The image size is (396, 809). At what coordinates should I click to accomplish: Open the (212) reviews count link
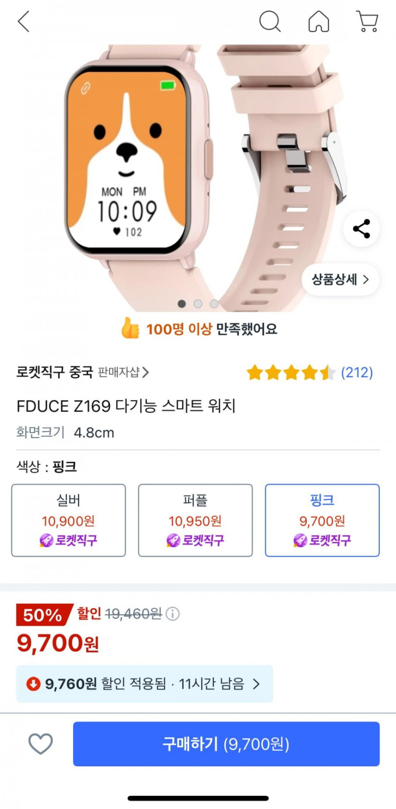[357, 373]
